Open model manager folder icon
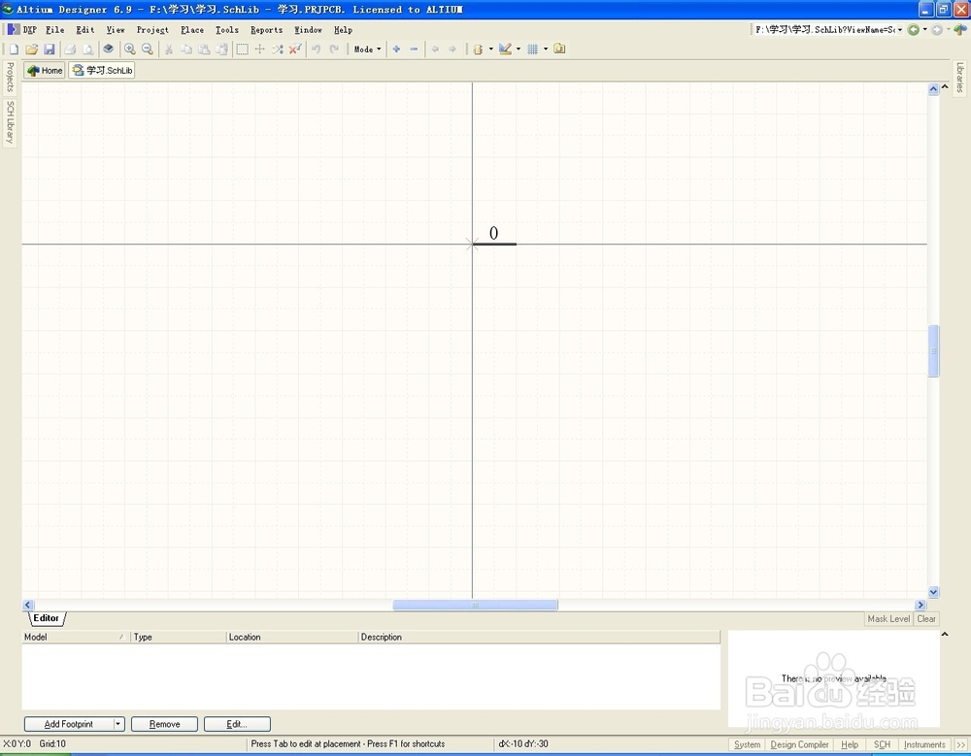Image resolution: width=971 pixels, height=756 pixels. pyautogui.click(x=559, y=49)
